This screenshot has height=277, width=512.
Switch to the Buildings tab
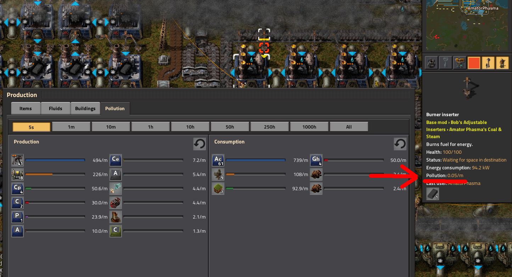(x=85, y=108)
